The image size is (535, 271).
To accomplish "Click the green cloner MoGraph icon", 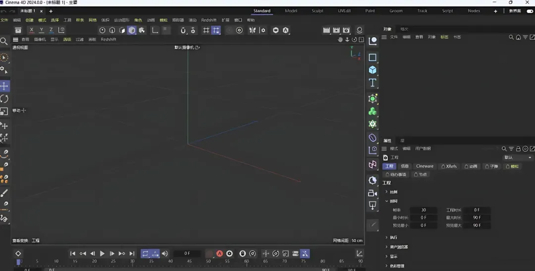I will click(373, 111).
